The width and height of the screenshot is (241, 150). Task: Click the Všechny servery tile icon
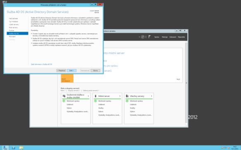[x=127, y=96]
